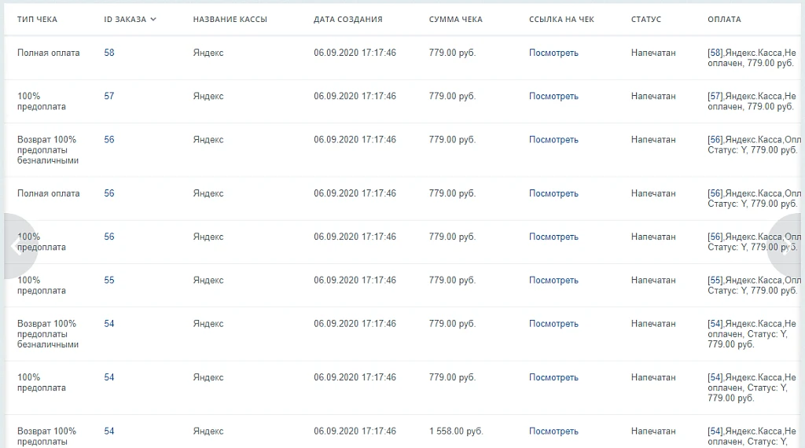The image size is (805, 448).
Task: Open order 56 in the Возврат row
Action: tap(108, 140)
